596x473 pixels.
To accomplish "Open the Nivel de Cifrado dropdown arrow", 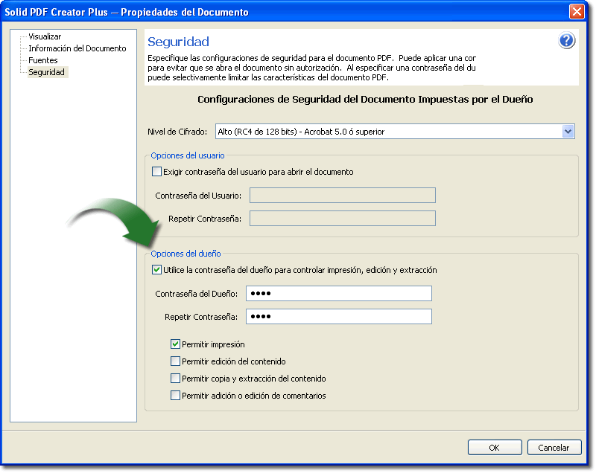I will 568,132.
